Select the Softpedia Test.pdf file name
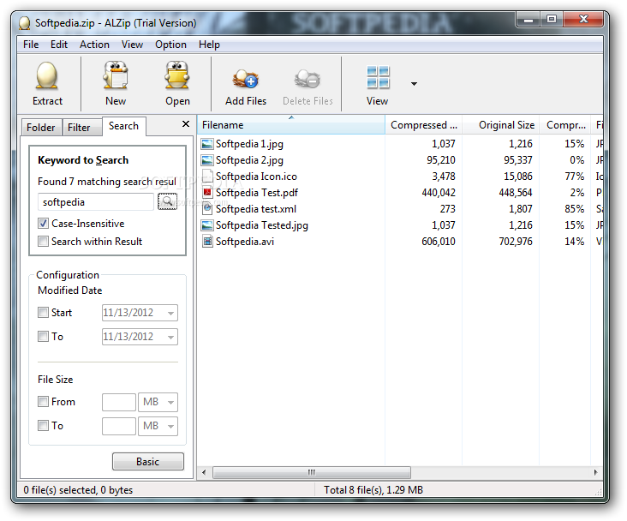 [257, 193]
